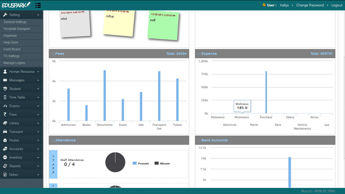Viewport: 345px width, 194px height.
Task: Click the vertical STAFF label tab
Action: click(x=53, y=164)
